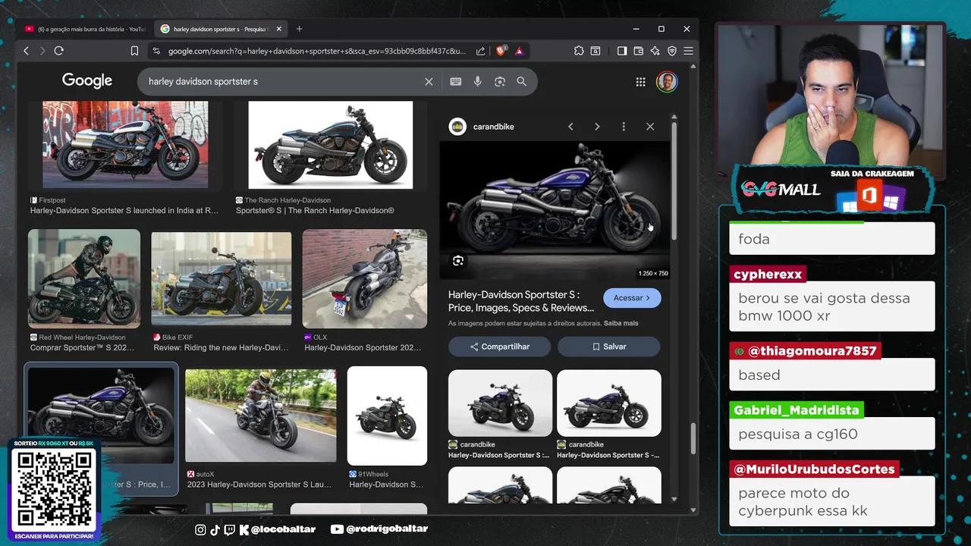
Task: Select the Firstpost Sportster S thumbnail
Action: [125, 145]
